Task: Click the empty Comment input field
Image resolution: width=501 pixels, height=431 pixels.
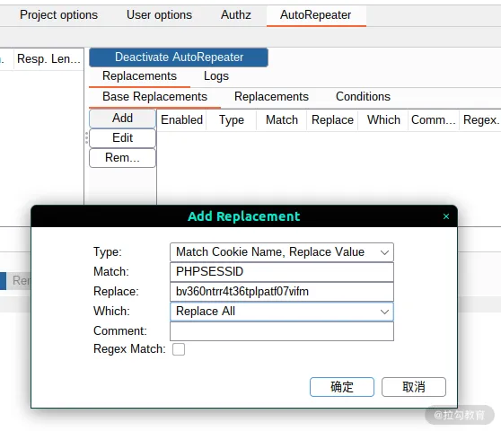Action: coord(282,331)
